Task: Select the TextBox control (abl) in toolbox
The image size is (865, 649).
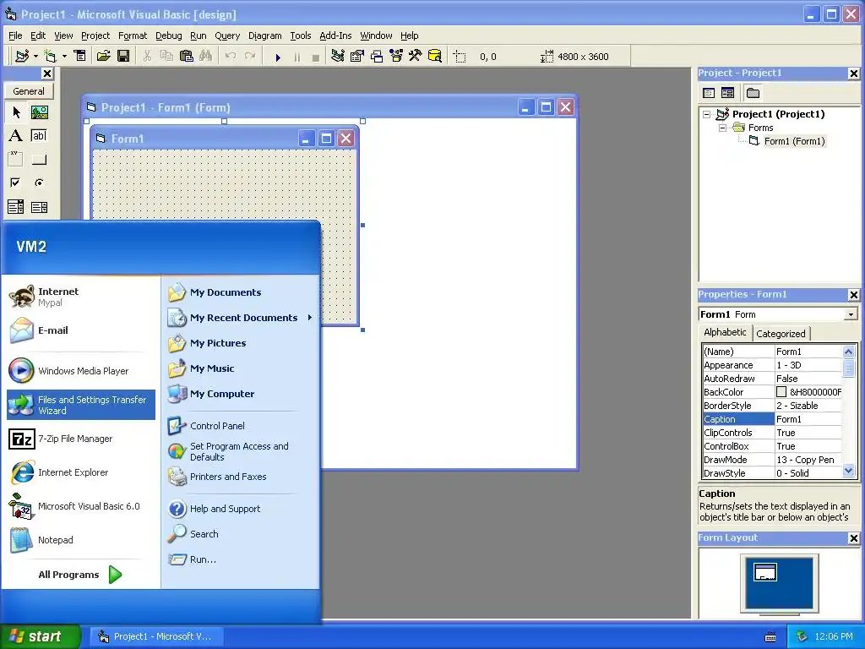Action: pos(39,136)
